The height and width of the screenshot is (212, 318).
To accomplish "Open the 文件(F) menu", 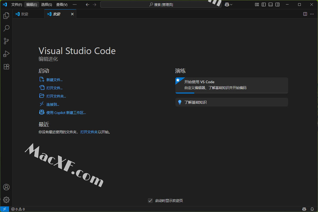I will (17, 5).
